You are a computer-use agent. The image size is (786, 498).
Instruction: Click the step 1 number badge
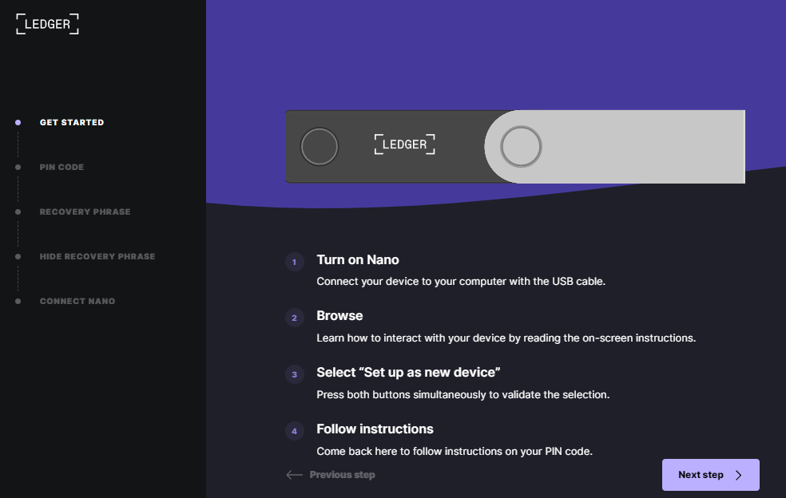(294, 262)
